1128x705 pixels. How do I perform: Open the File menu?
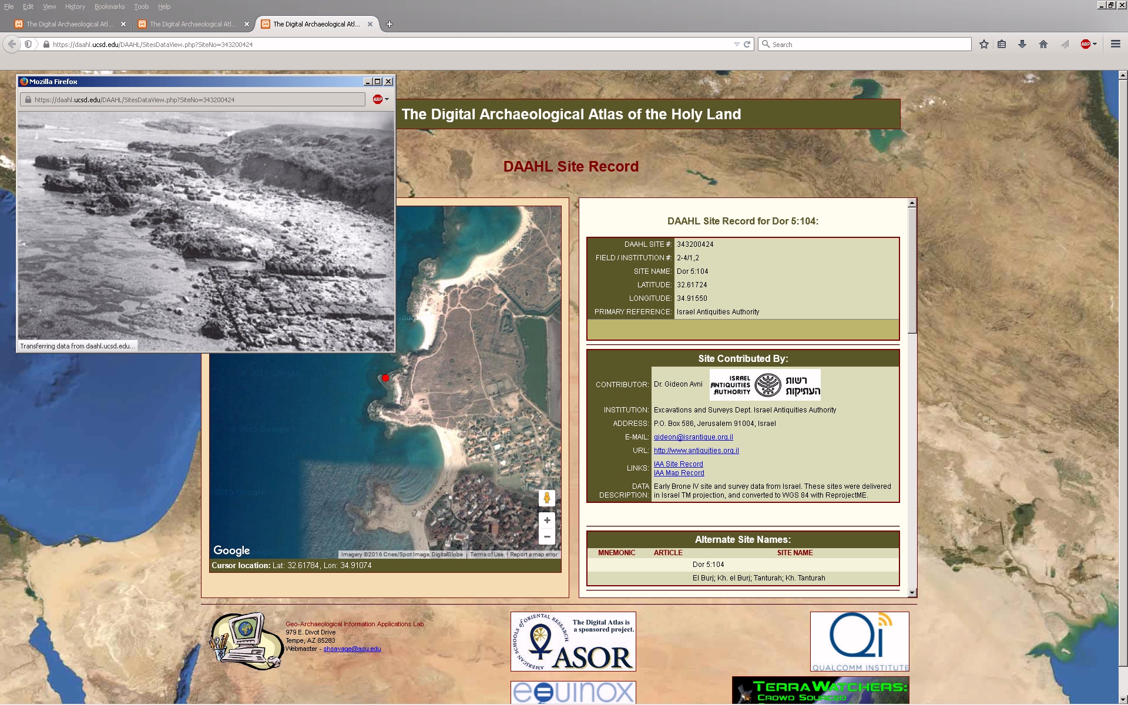pos(9,6)
